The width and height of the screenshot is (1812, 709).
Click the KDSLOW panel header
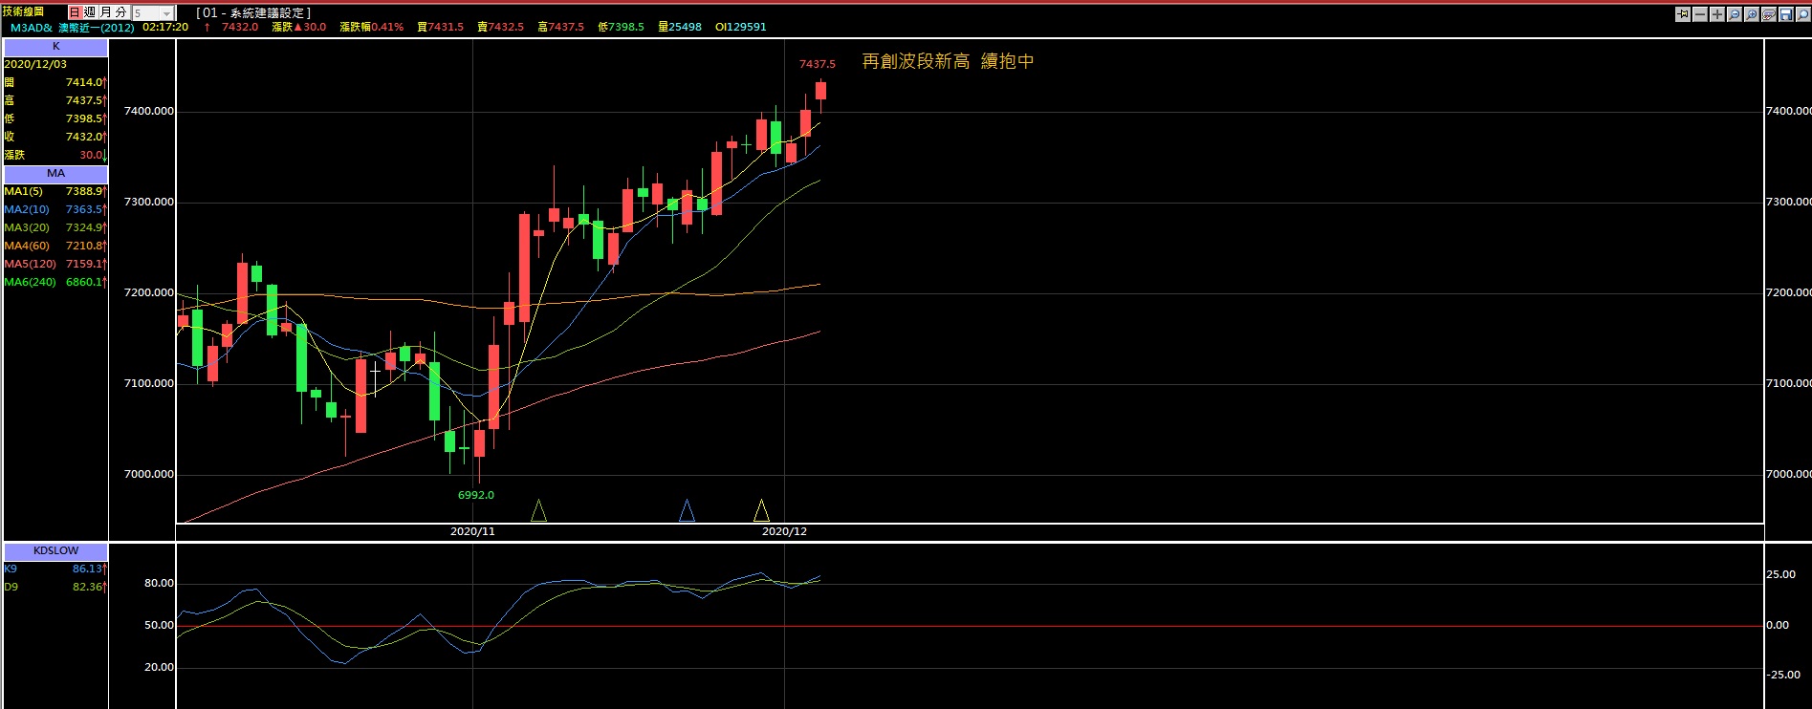click(55, 551)
